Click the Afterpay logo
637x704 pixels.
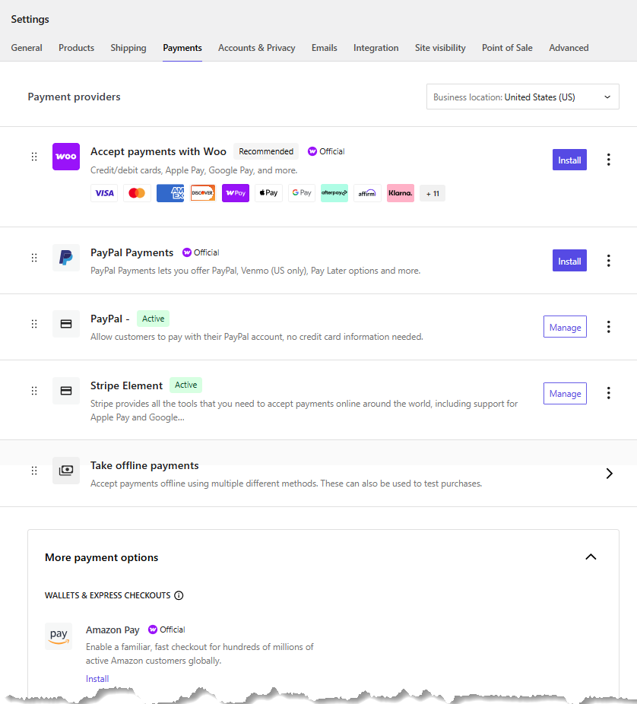coord(334,193)
